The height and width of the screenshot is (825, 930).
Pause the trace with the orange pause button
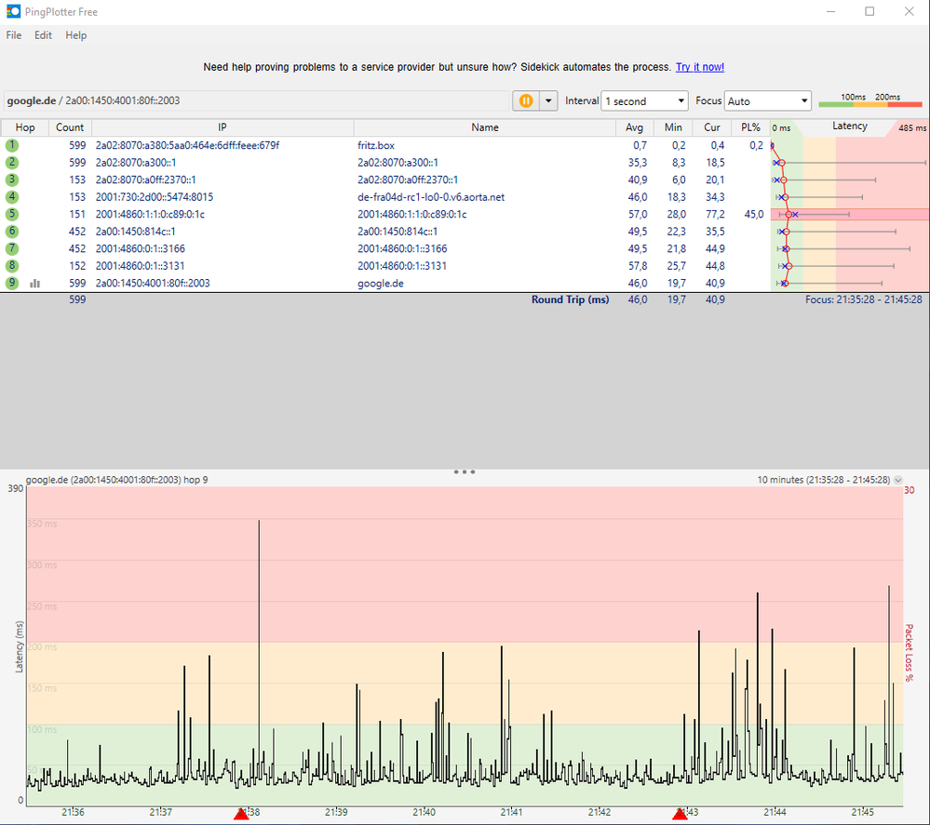point(526,100)
